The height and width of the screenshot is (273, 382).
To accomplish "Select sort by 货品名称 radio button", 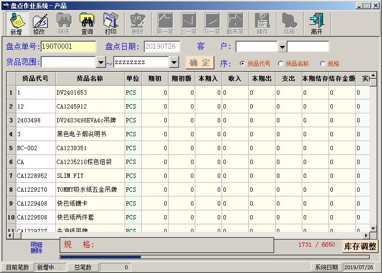I will pos(280,64).
